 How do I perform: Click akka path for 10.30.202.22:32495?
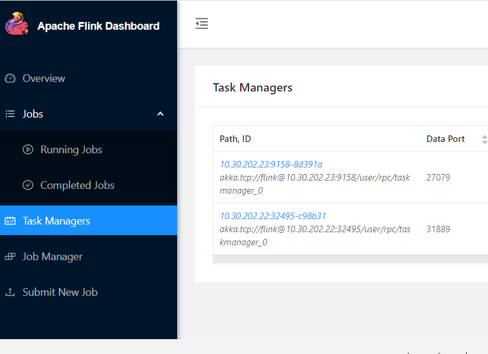pos(315,235)
